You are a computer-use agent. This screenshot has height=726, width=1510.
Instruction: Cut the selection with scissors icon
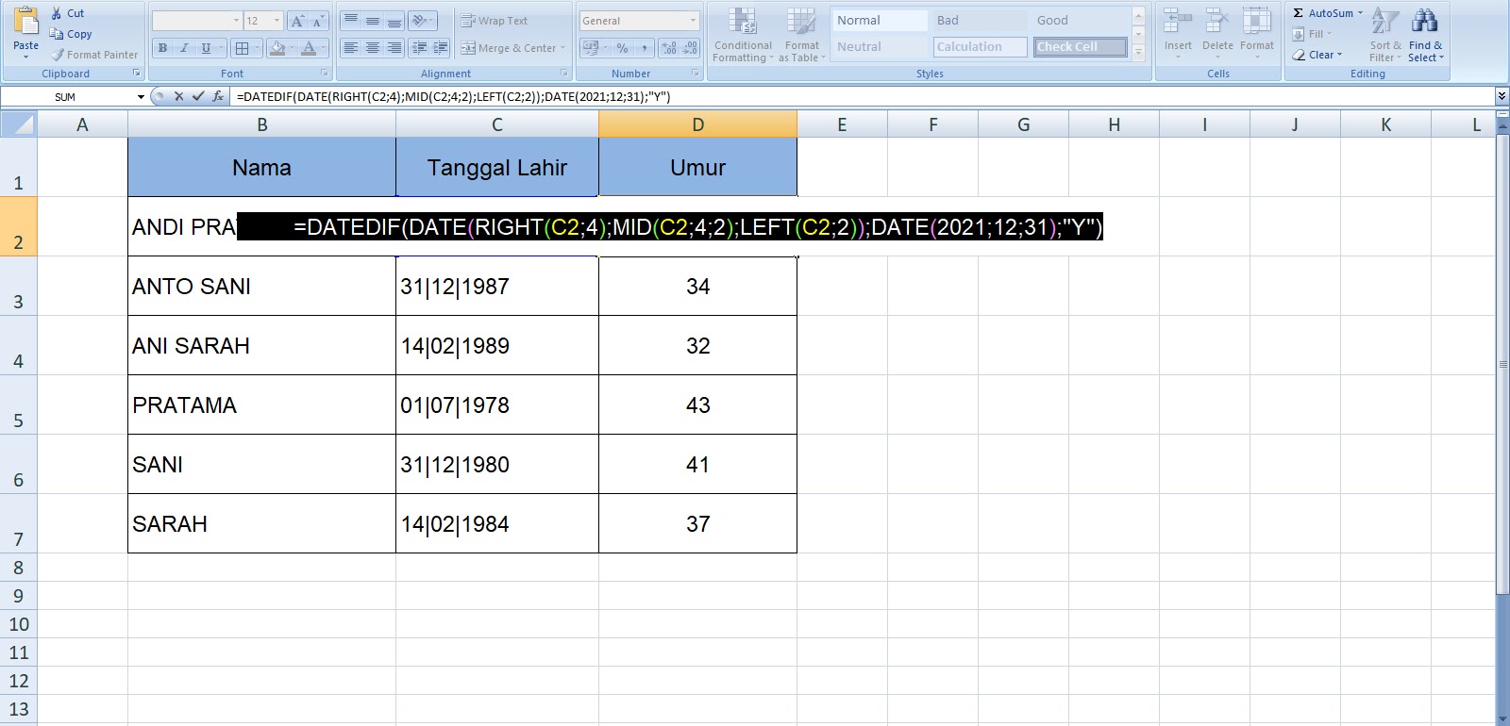coord(57,13)
